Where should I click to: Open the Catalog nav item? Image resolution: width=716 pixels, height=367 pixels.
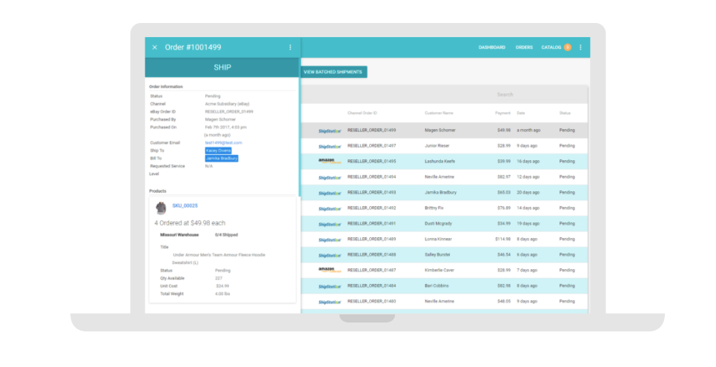[551, 47]
